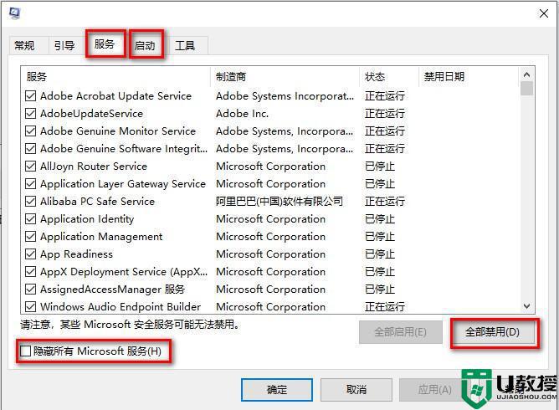The width and height of the screenshot is (559, 410).
Task: Open the 常规 tab
Action: point(24,46)
